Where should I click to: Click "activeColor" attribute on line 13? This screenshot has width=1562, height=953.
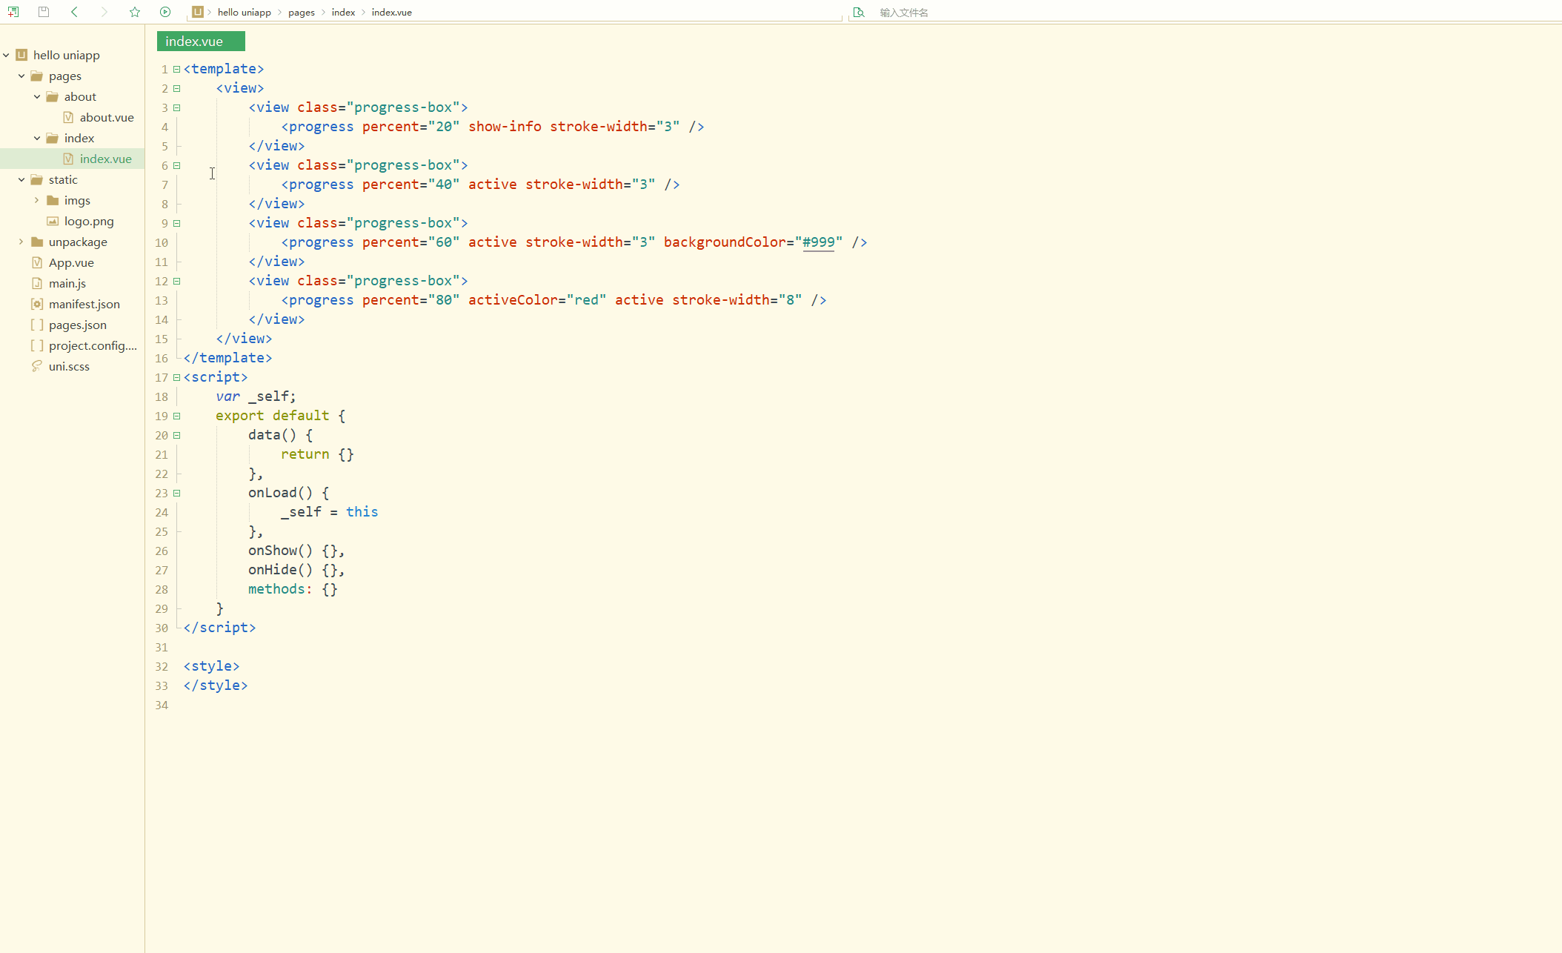click(513, 300)
